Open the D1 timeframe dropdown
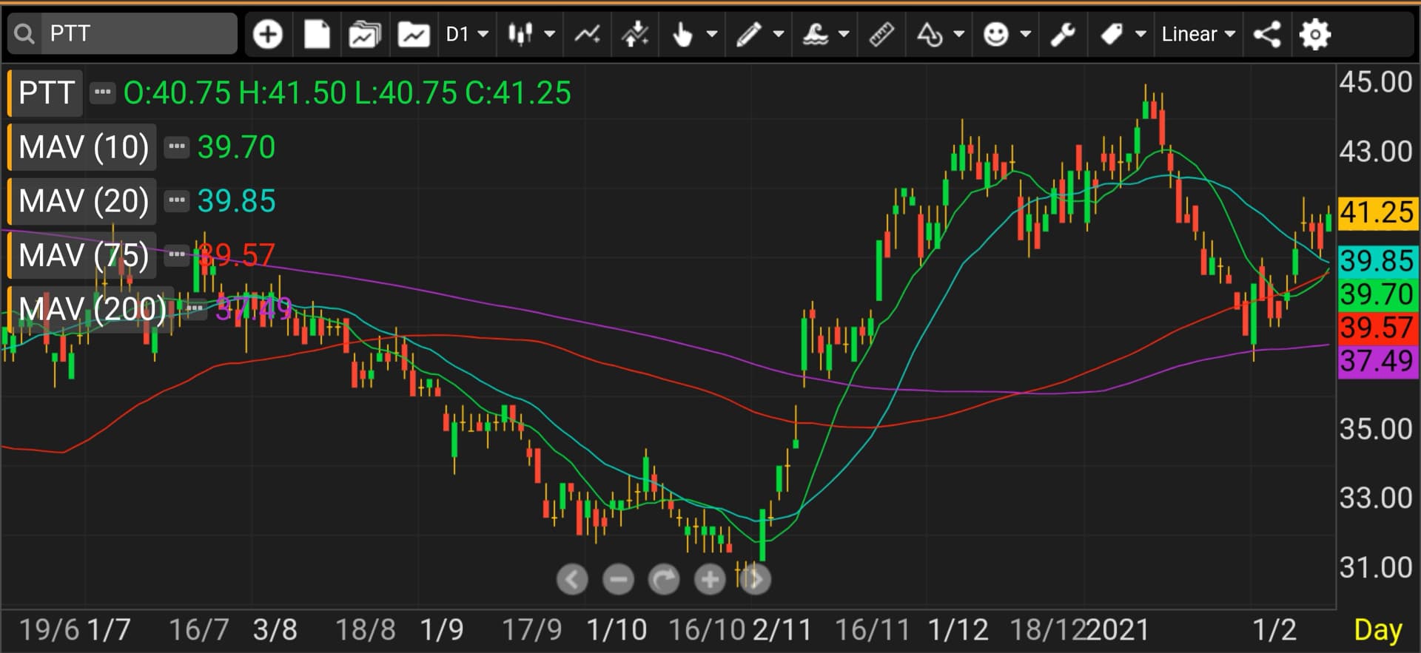Viewport: 1421px width, 653px height. click(x=467, y=34)
